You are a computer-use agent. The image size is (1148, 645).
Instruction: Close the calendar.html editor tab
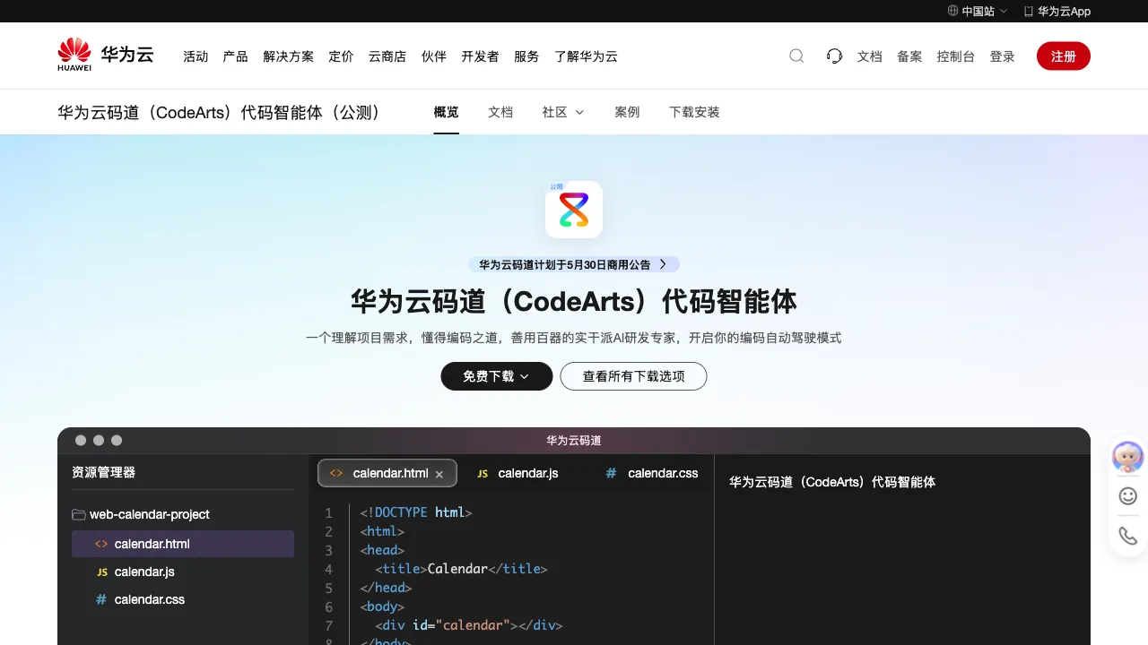pos(439,474)
